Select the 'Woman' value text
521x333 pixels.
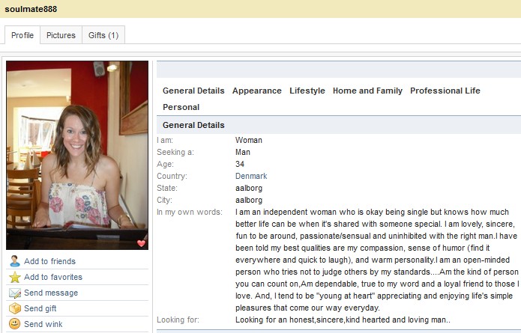point(249,140)
